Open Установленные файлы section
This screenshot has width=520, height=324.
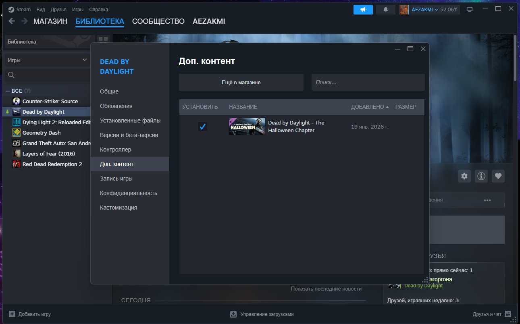click(x=130, y=120)
